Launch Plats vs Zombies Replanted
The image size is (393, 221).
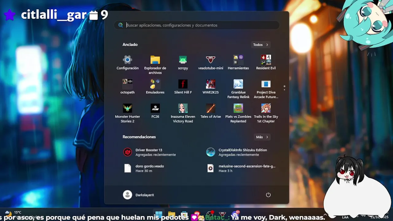click(x=238, y=113)
